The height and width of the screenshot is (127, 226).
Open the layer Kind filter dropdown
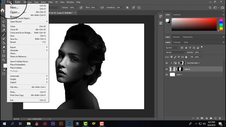click(172, 48)
